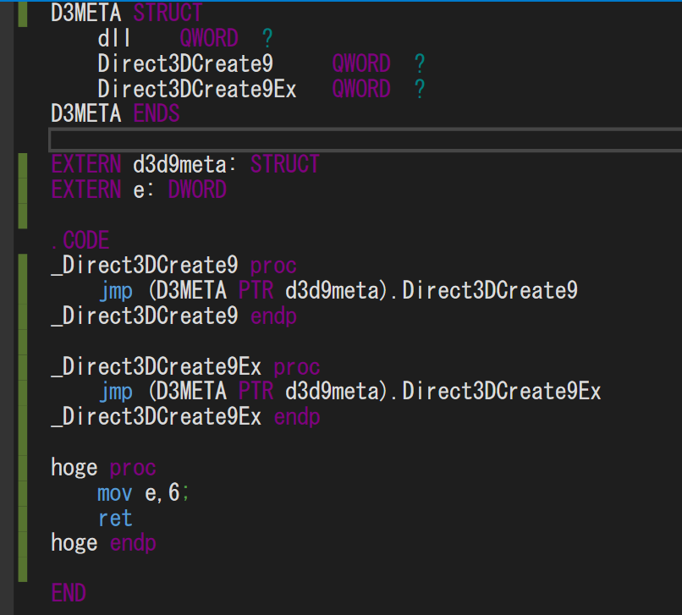Click EXTERN on the 'e: DWORD' line
The width and height of the screenshot is (682, 615).
pyautogui.click(x=86, y=189)
